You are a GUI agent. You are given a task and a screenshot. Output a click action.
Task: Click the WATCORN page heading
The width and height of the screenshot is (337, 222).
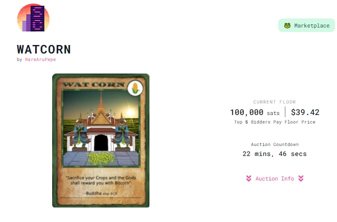pyautogui.click(x=44, y=49)
